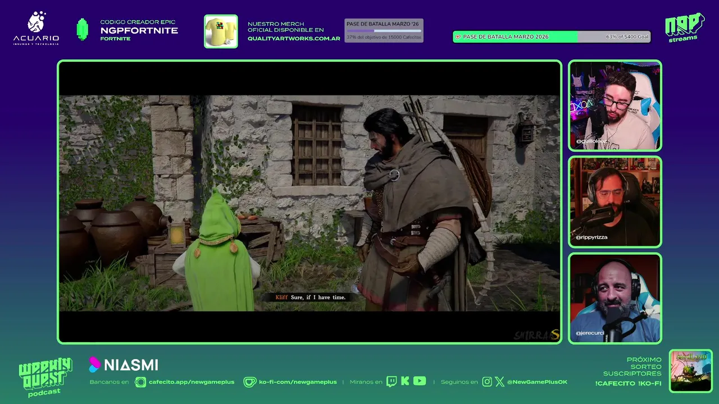Click the Niasmi logo
This screenshot has height=404, width=719.
124,365
